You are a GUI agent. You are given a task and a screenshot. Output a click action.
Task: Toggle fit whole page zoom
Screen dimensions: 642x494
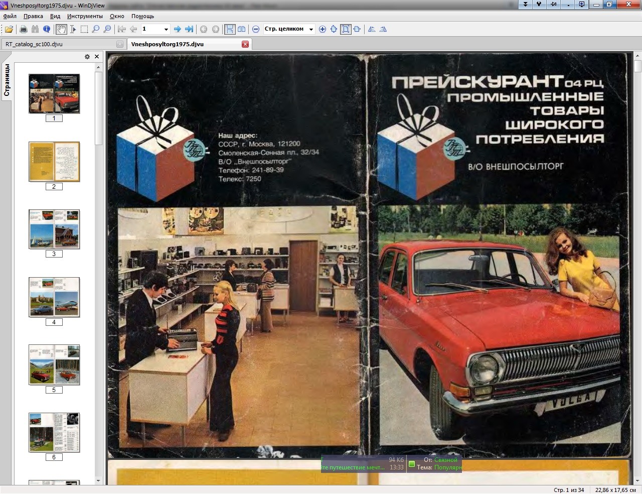pos(346,29)
